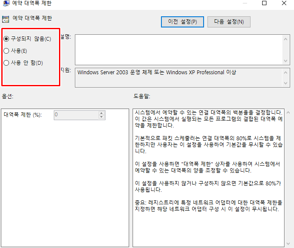Click help text beginning 기본적으로 패킷 스케줄러는
294x248 pixels.
tap(208, 145)
